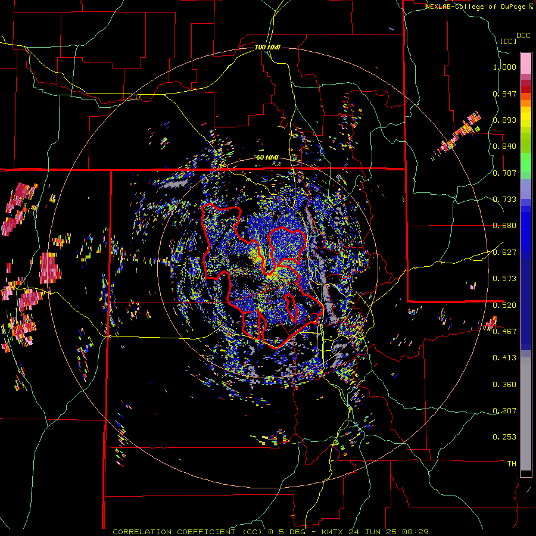Click the 0.307 legend value
The height and width of the screenshot is (536, 536).
504,411
